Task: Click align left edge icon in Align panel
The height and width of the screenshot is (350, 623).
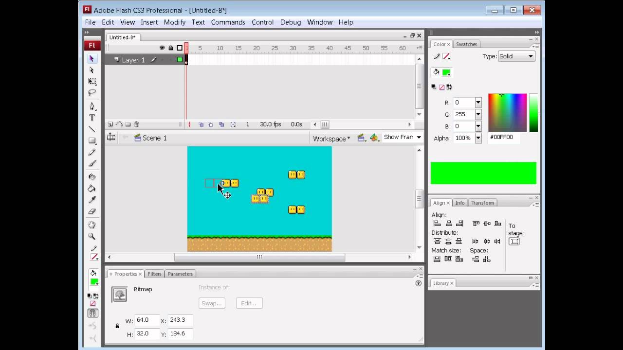Action: pyautogui.click(x=437, y=224)
